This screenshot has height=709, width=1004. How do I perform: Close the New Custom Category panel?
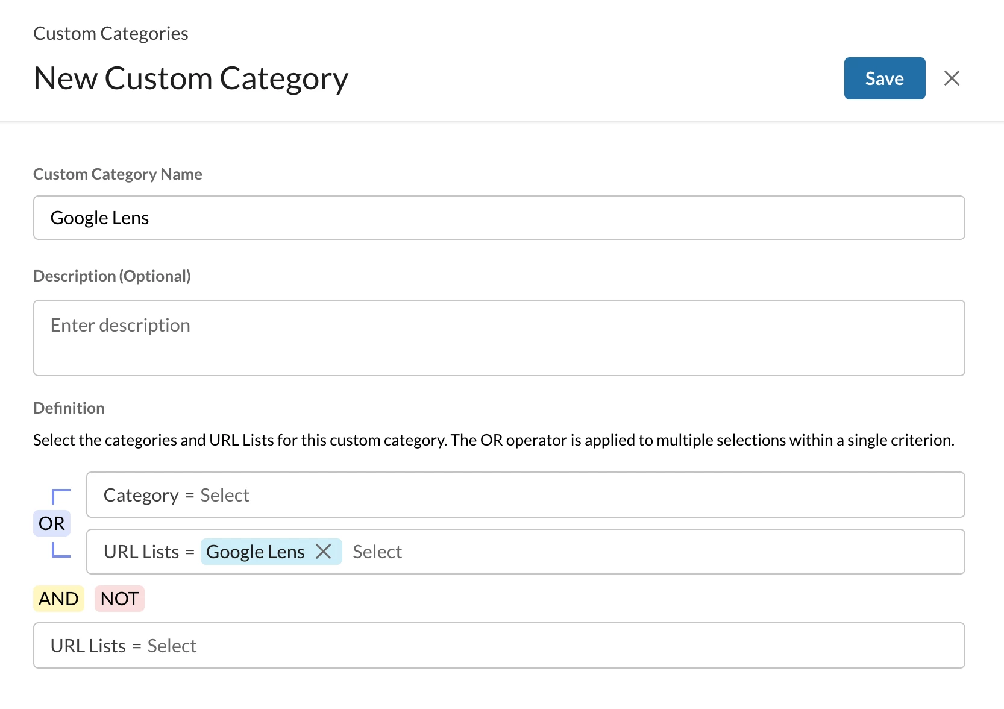pos(952,78)
